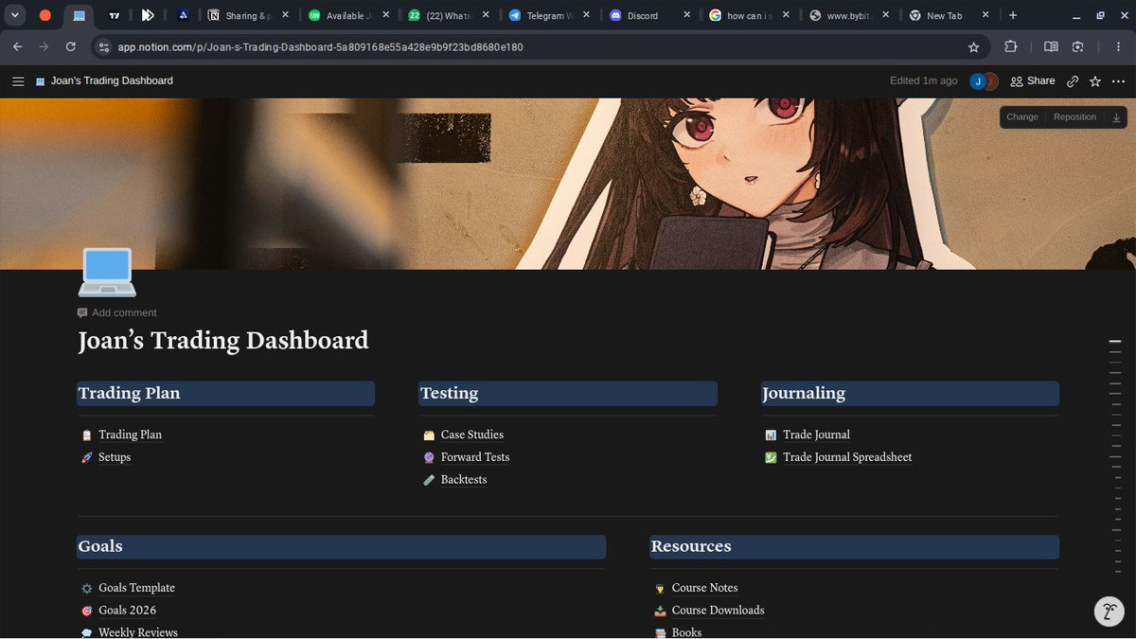Click Add comment above the title
The width and height of the screenshot is (1136, 639).
pos(116,312)
